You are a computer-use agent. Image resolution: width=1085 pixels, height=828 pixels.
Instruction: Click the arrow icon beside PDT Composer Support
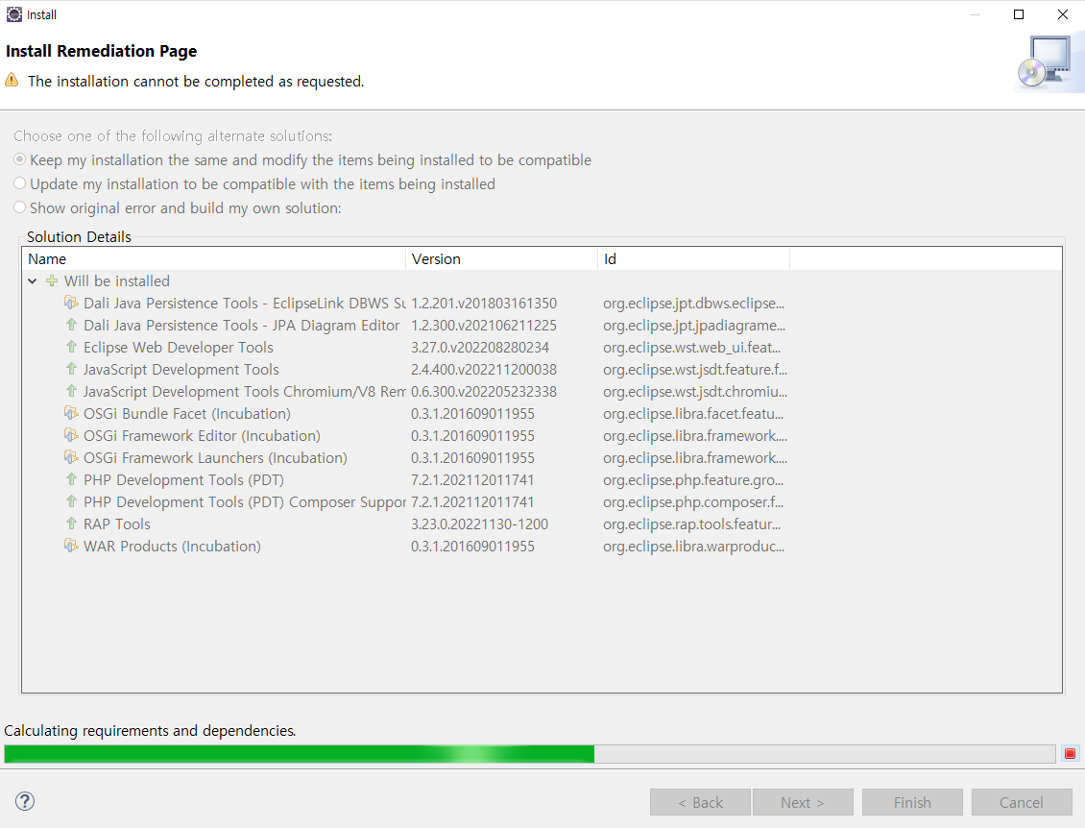[71, 501]
